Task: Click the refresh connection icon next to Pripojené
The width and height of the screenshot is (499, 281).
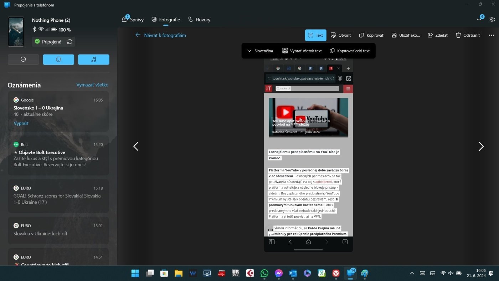Action: [x=70, y=42]
